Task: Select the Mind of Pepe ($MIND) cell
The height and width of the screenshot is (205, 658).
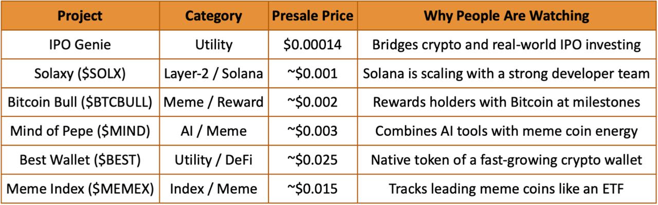Action: tap(80, 131)
